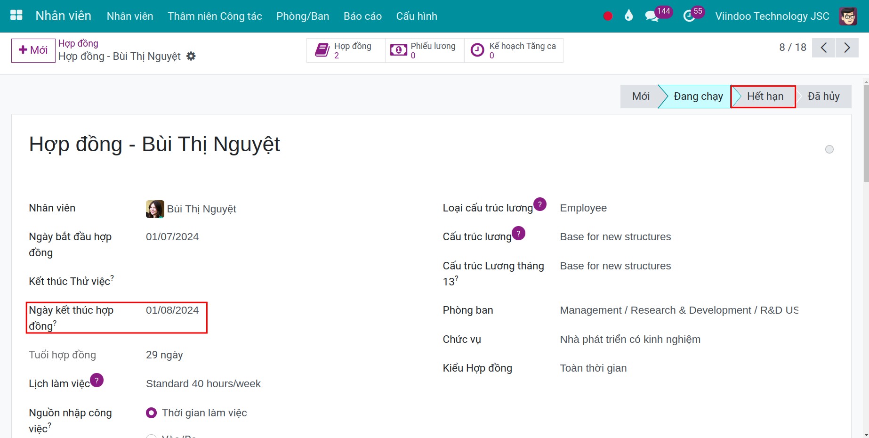Viewport: 869px width, 438px height.
Task: Open Phiếu lương smart button
Action: (x=425, y=50)
